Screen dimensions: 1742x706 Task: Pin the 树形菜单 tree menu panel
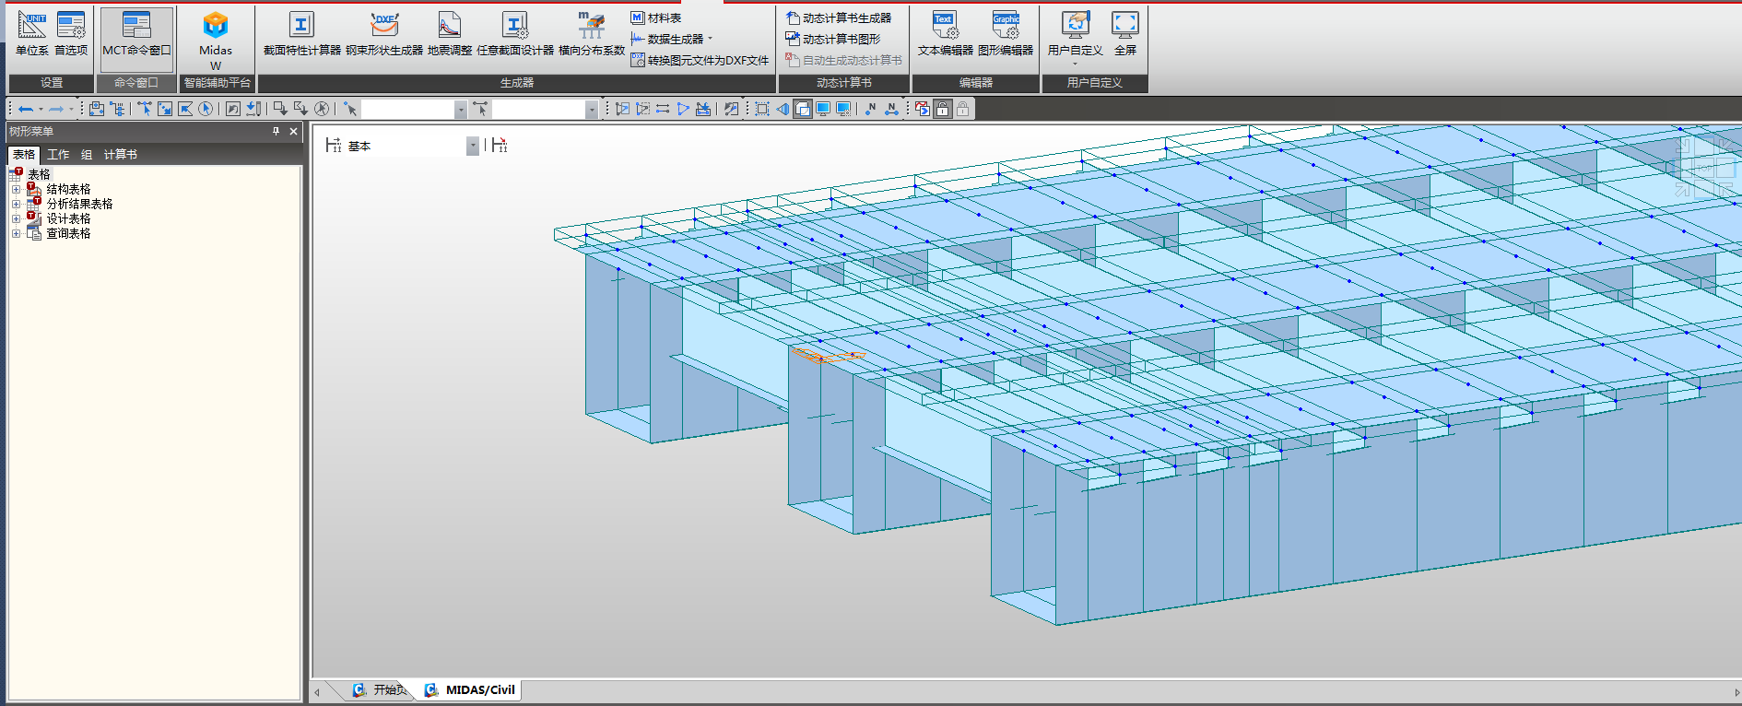(x=276, y=132)
